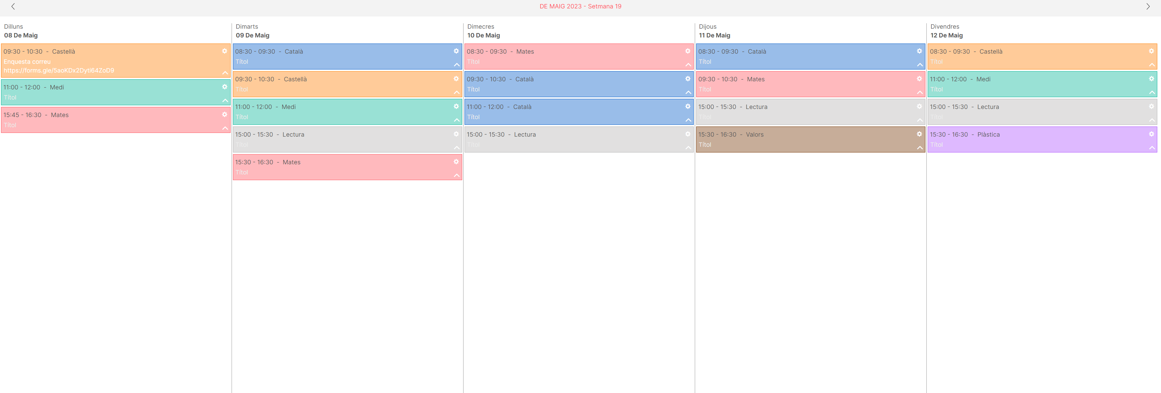This screenshot has height=393, width=1161.
Task: Select Dimecres 10 De Maig header
Action: (483, 31)
